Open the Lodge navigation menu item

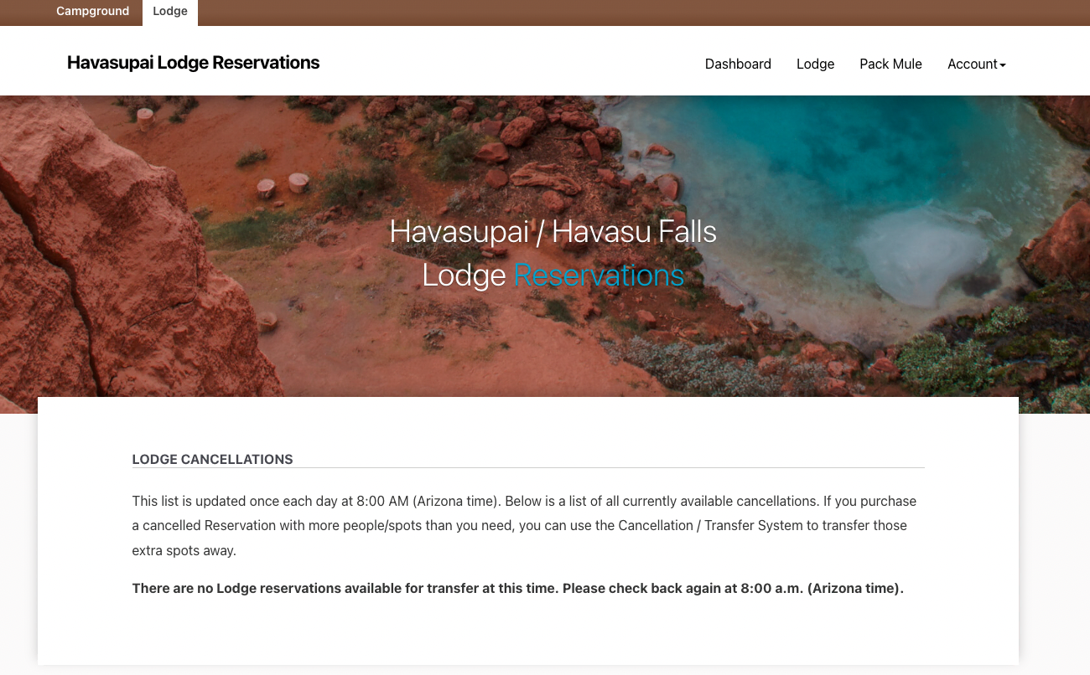pos(815,64)
